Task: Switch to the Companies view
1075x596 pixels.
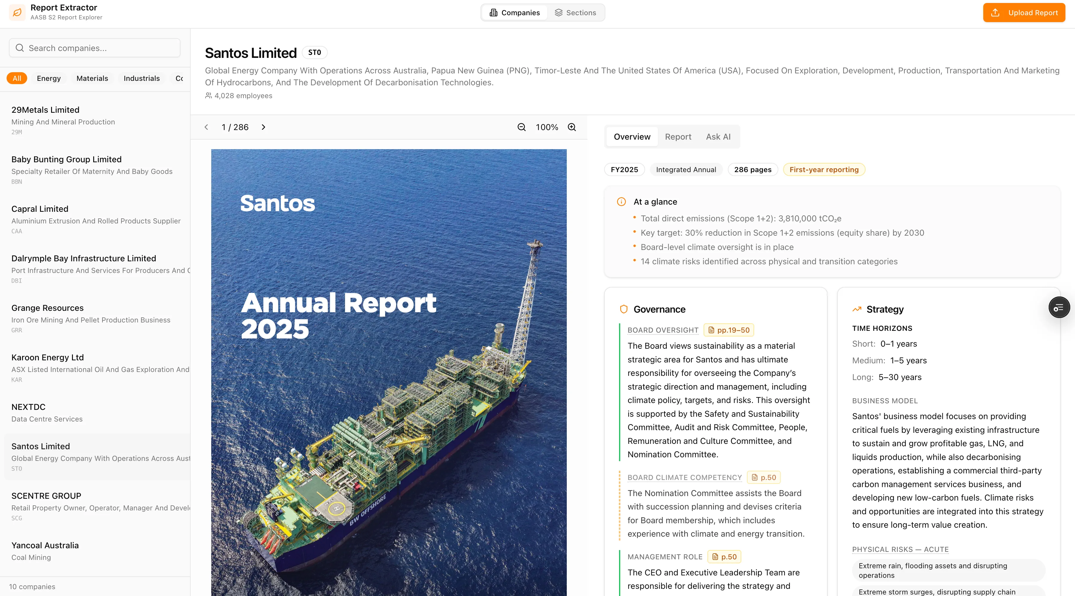Action: [x=515, y=13]
